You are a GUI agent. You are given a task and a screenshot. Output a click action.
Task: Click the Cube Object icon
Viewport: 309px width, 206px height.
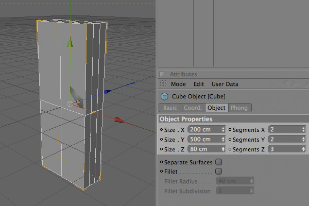point(164,96)
